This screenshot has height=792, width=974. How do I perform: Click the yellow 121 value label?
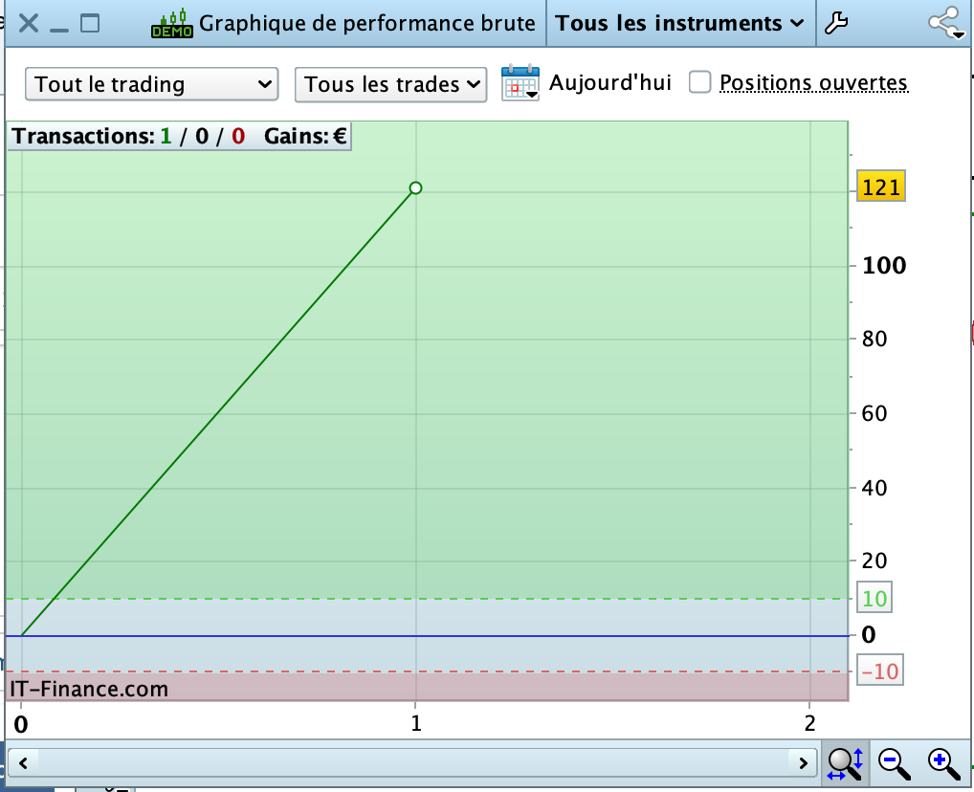pyautogui.click(x=881, y=187)
